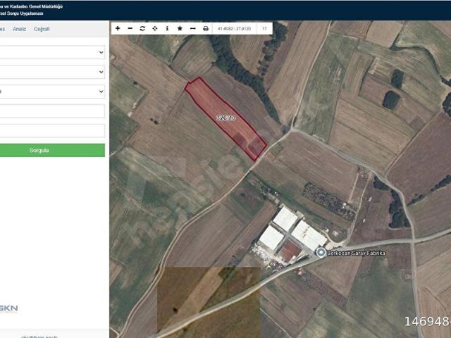Image resolution: width=451 pixels, height=338 pixels.
Task: Switch to the Analiz tab
Action: [19, 29]
